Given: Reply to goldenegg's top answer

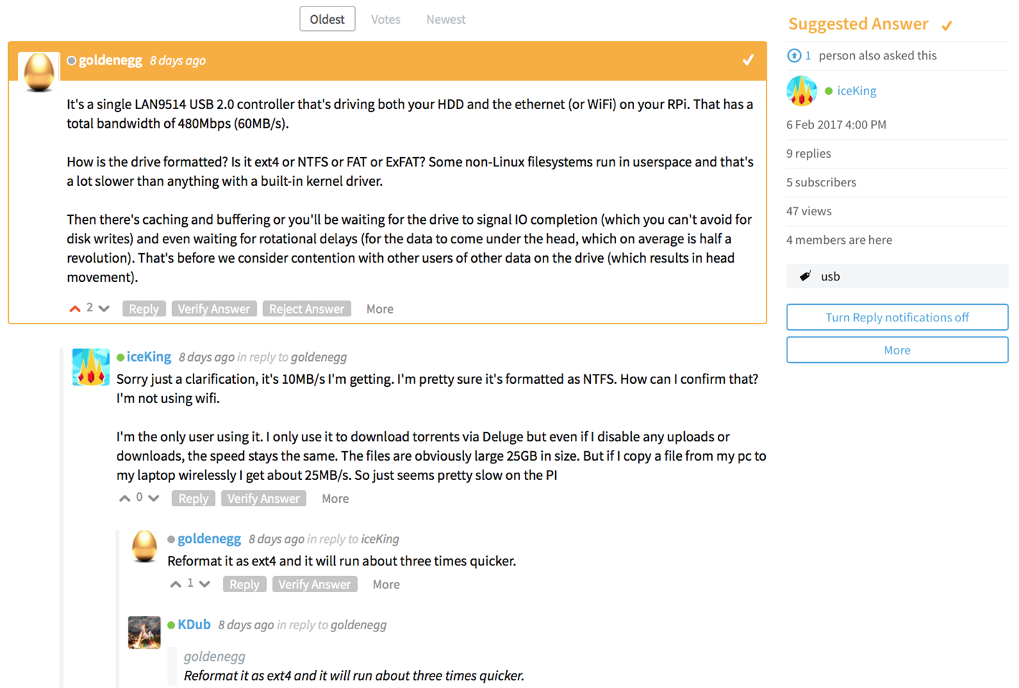Looking at the screenshot, I should [x=144, y=308].
